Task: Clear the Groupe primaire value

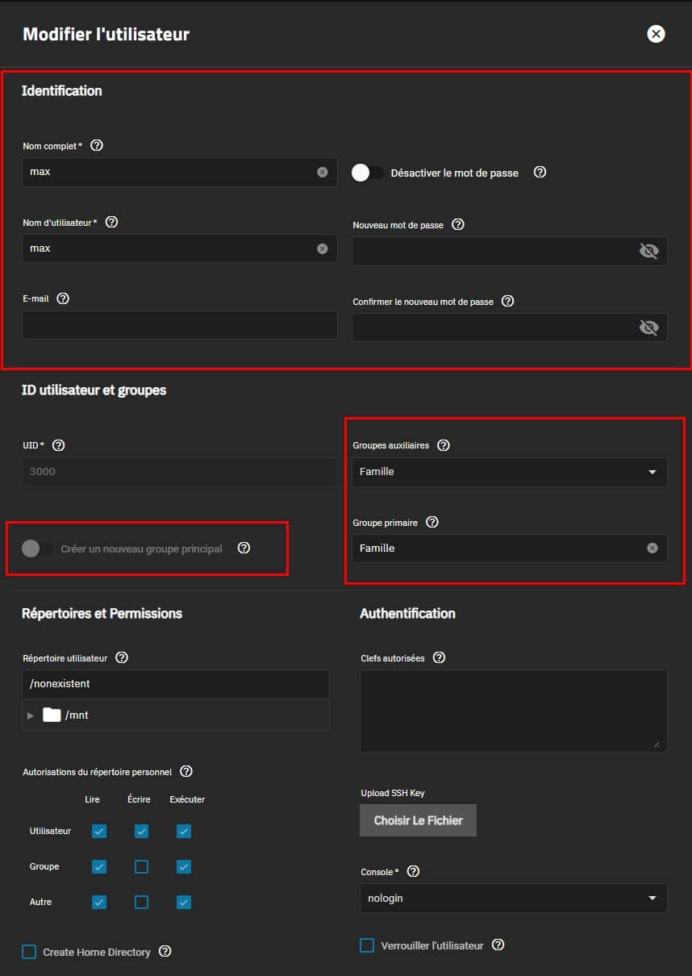Action: 652,548
